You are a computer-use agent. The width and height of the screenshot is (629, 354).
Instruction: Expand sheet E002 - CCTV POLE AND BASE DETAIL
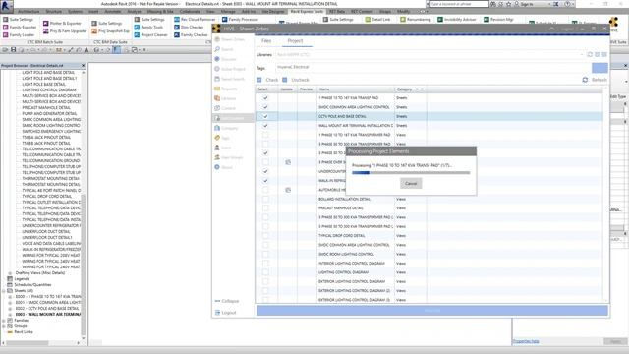(10, 308)
